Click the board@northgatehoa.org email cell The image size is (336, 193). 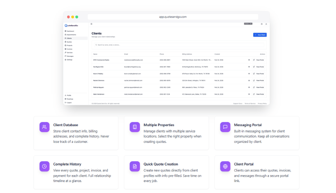[x=132, y=67]
